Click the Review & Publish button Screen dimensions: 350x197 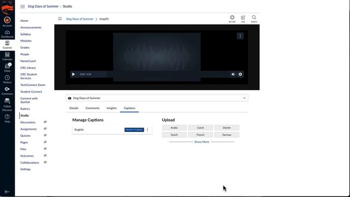[134, 130]
